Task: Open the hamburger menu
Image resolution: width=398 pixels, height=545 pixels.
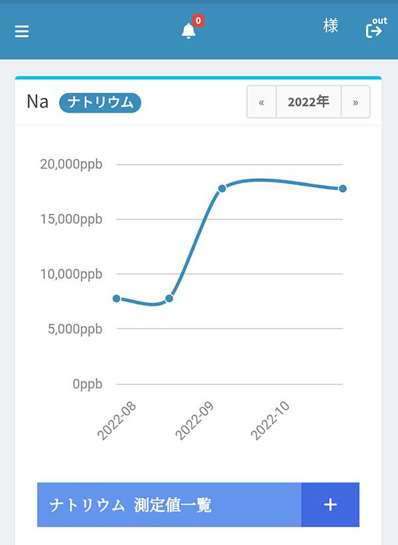Action: [21, 31]
